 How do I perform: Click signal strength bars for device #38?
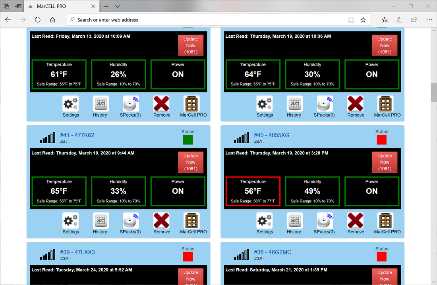tap(242, 254)
